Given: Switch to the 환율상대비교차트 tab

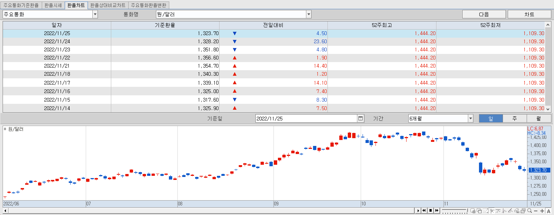Looking at the screenshot, I should (x=108, y=6).
